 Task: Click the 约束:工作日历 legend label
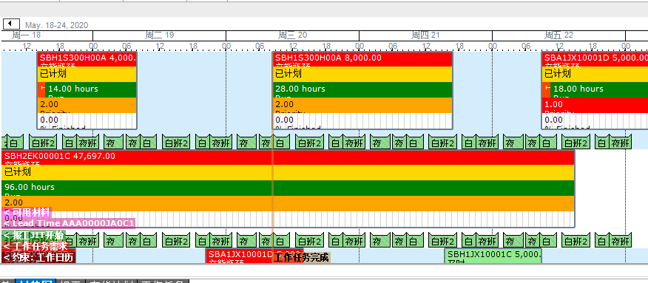pos(38,257)
